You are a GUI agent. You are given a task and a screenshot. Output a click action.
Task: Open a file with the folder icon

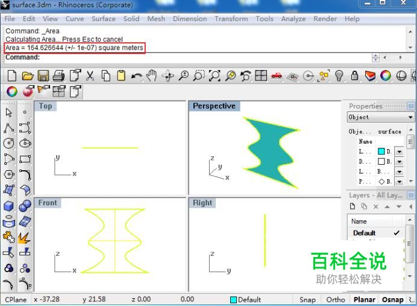point(27,76)
